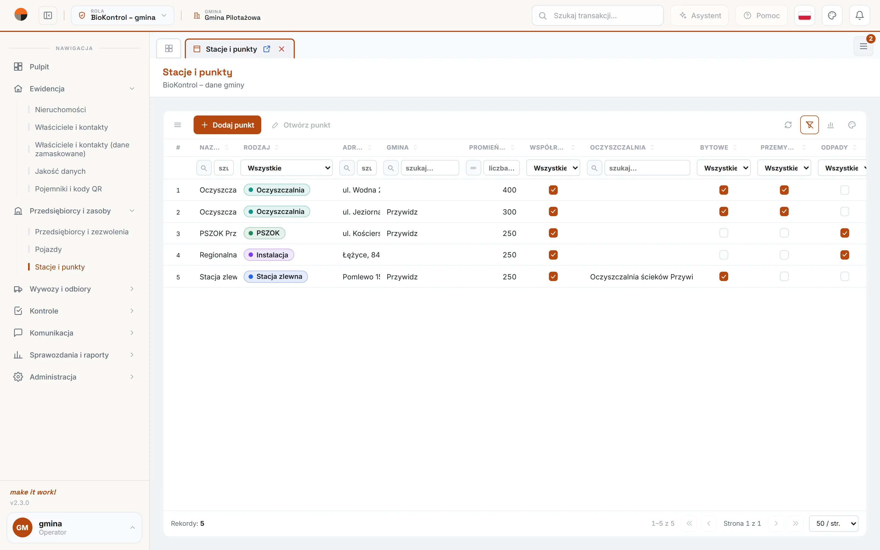The height and width of the screenshot is (550, 880).
Task: Click the Dodaj punkt button
Action: click(227, 125)
